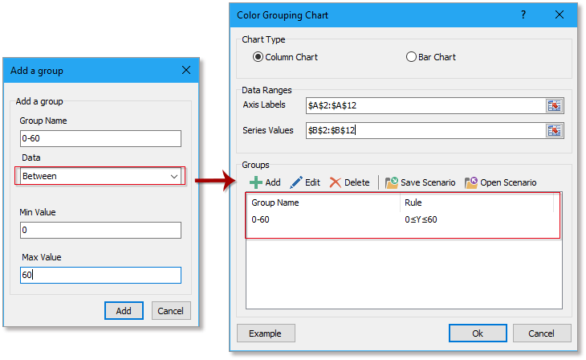Click range selector icon for Series Values
Image resolution: width=586 pixels, height=360 pixels.
coord(554,130)
